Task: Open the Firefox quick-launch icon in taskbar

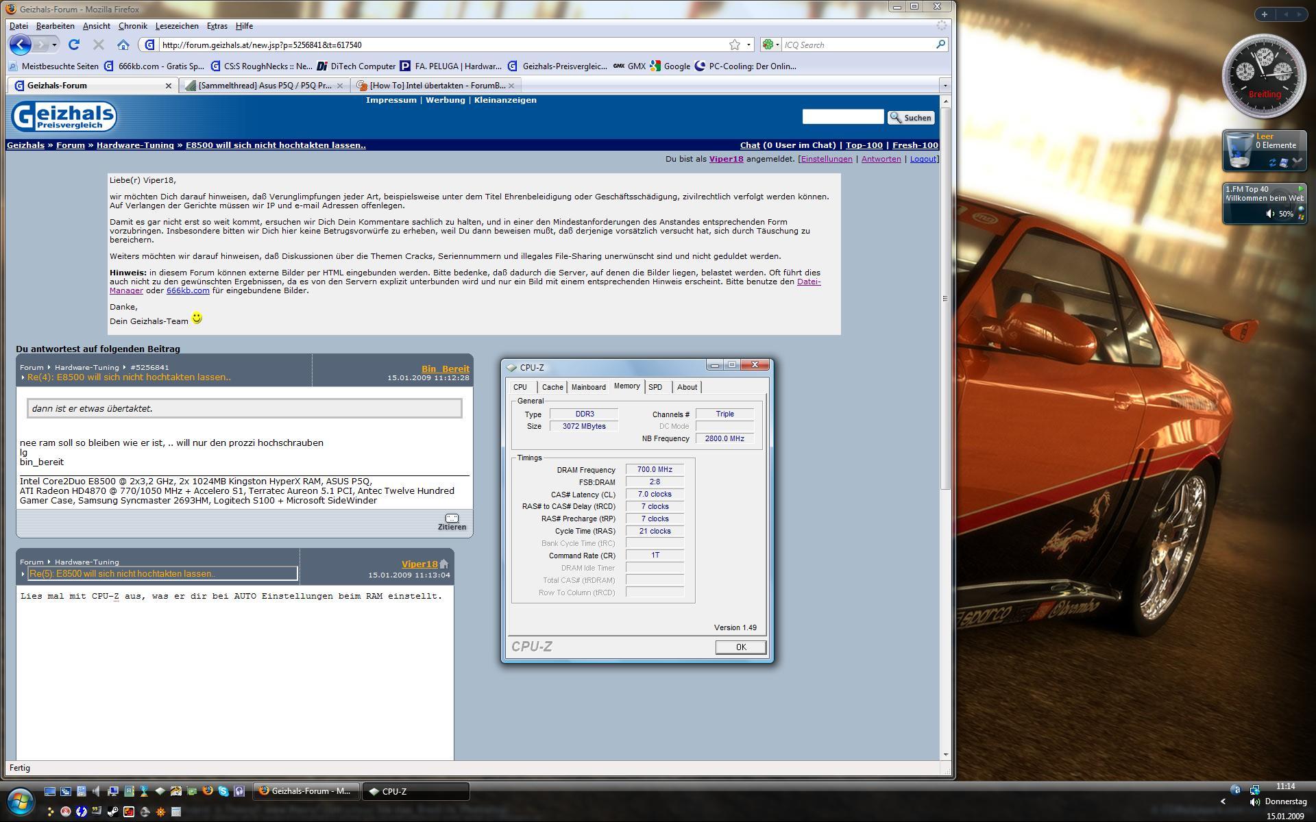Action: pos(208,791)
